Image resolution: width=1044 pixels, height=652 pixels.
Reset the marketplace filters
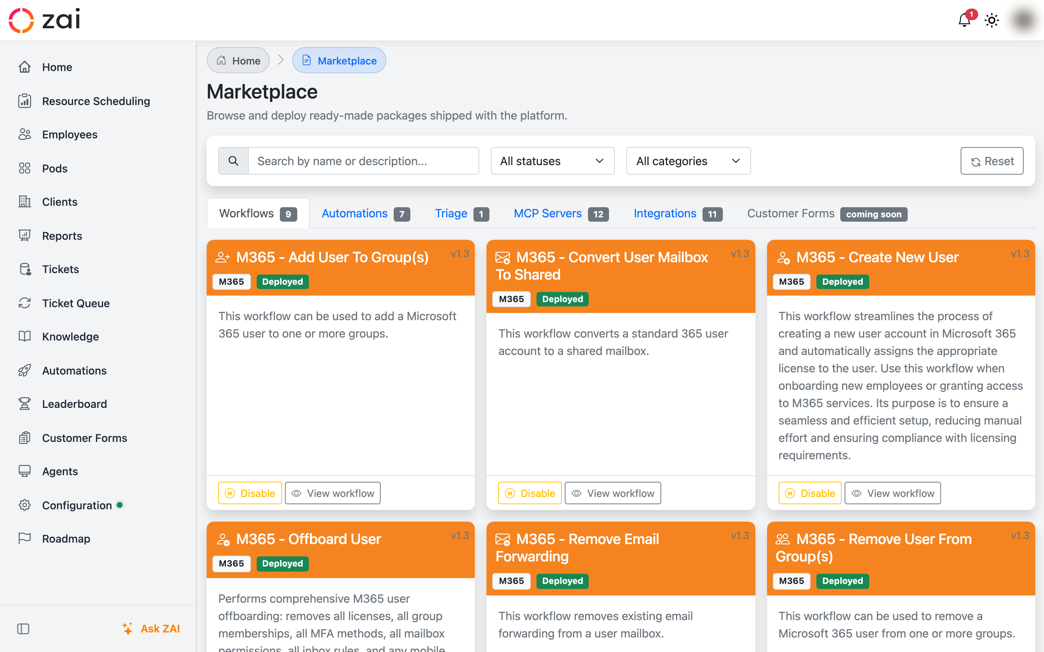point(992,161)
